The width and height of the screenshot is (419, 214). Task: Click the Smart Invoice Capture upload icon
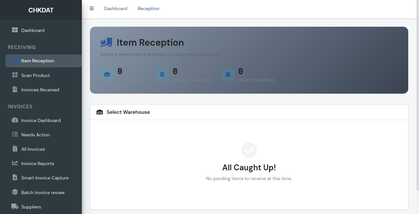(15, 177)
